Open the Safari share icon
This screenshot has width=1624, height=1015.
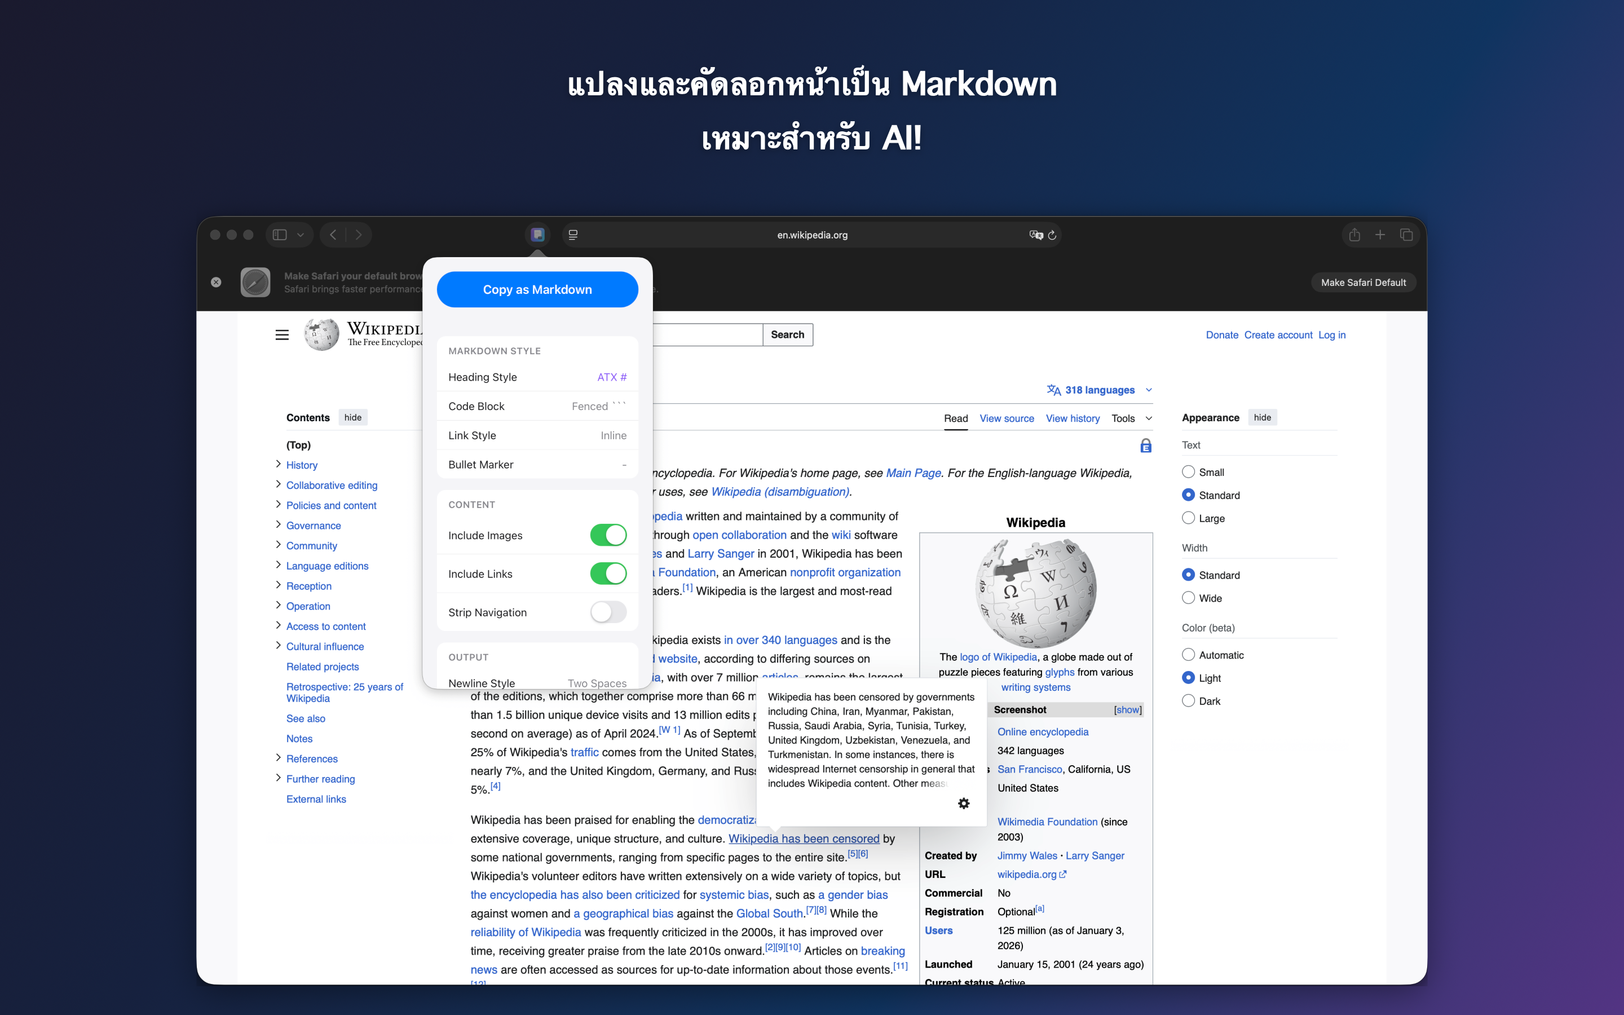(1354, 235)
